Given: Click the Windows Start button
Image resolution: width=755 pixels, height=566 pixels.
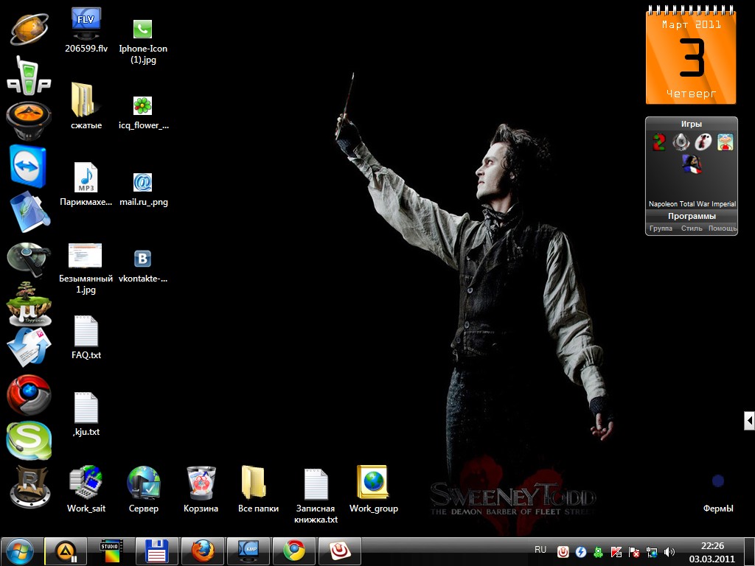Looking at the screenshot, I should pyautogui.click(x=20, y=551).
